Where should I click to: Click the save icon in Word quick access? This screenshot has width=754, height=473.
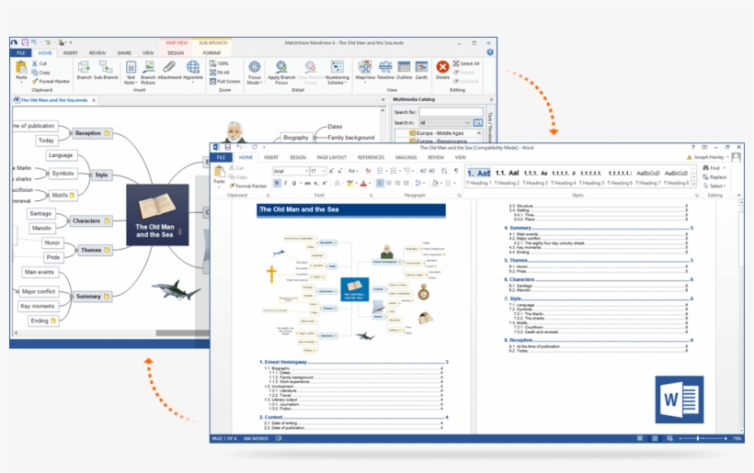[227, 147]
